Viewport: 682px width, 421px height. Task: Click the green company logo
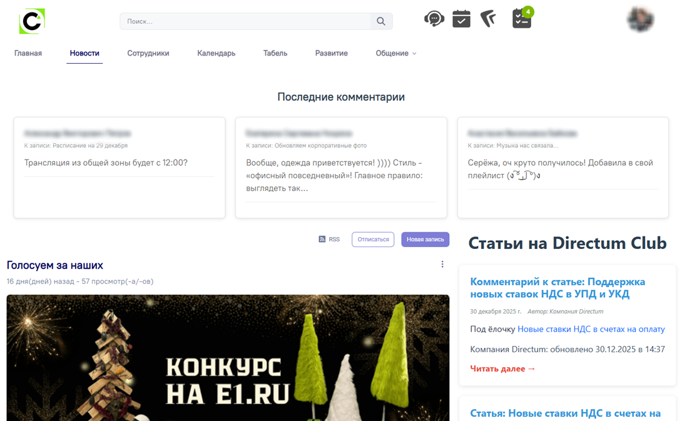pyautogui.click(x=32, y=21)
